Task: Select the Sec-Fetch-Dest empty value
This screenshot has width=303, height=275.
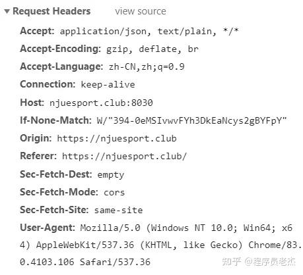Action: tap(111, 175)
